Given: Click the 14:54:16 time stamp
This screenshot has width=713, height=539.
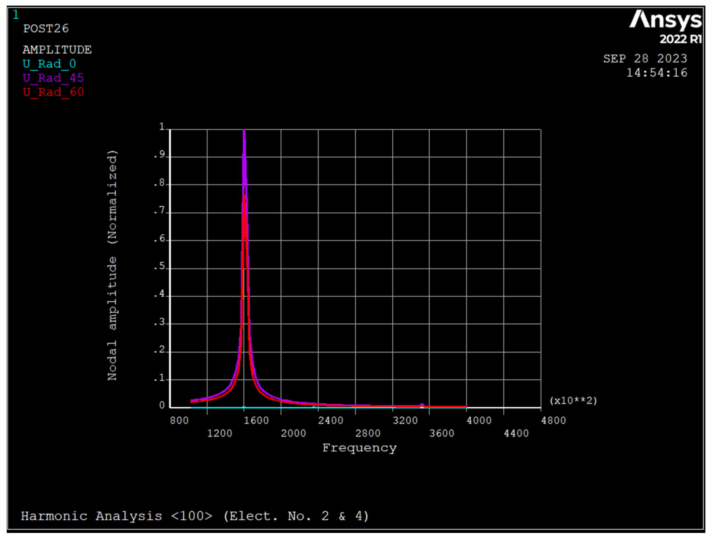Looking at the screenshot, I should pos(656,73).
